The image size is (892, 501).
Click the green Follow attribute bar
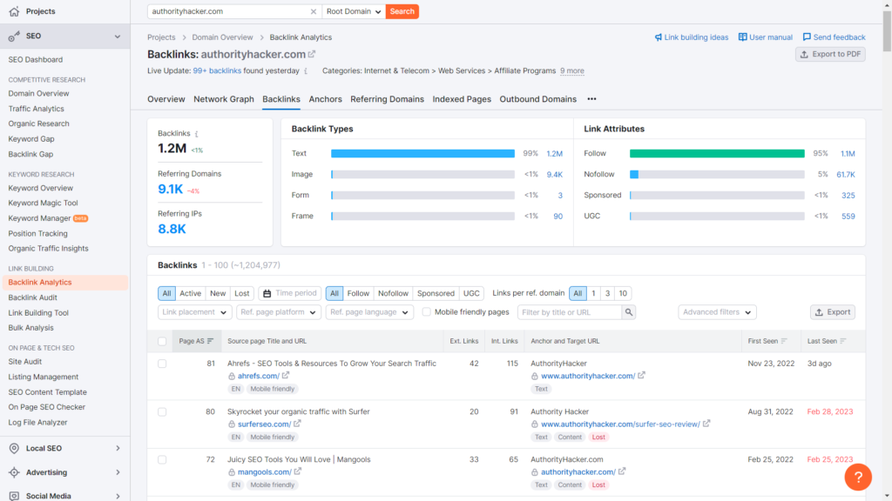coord(717,153)
